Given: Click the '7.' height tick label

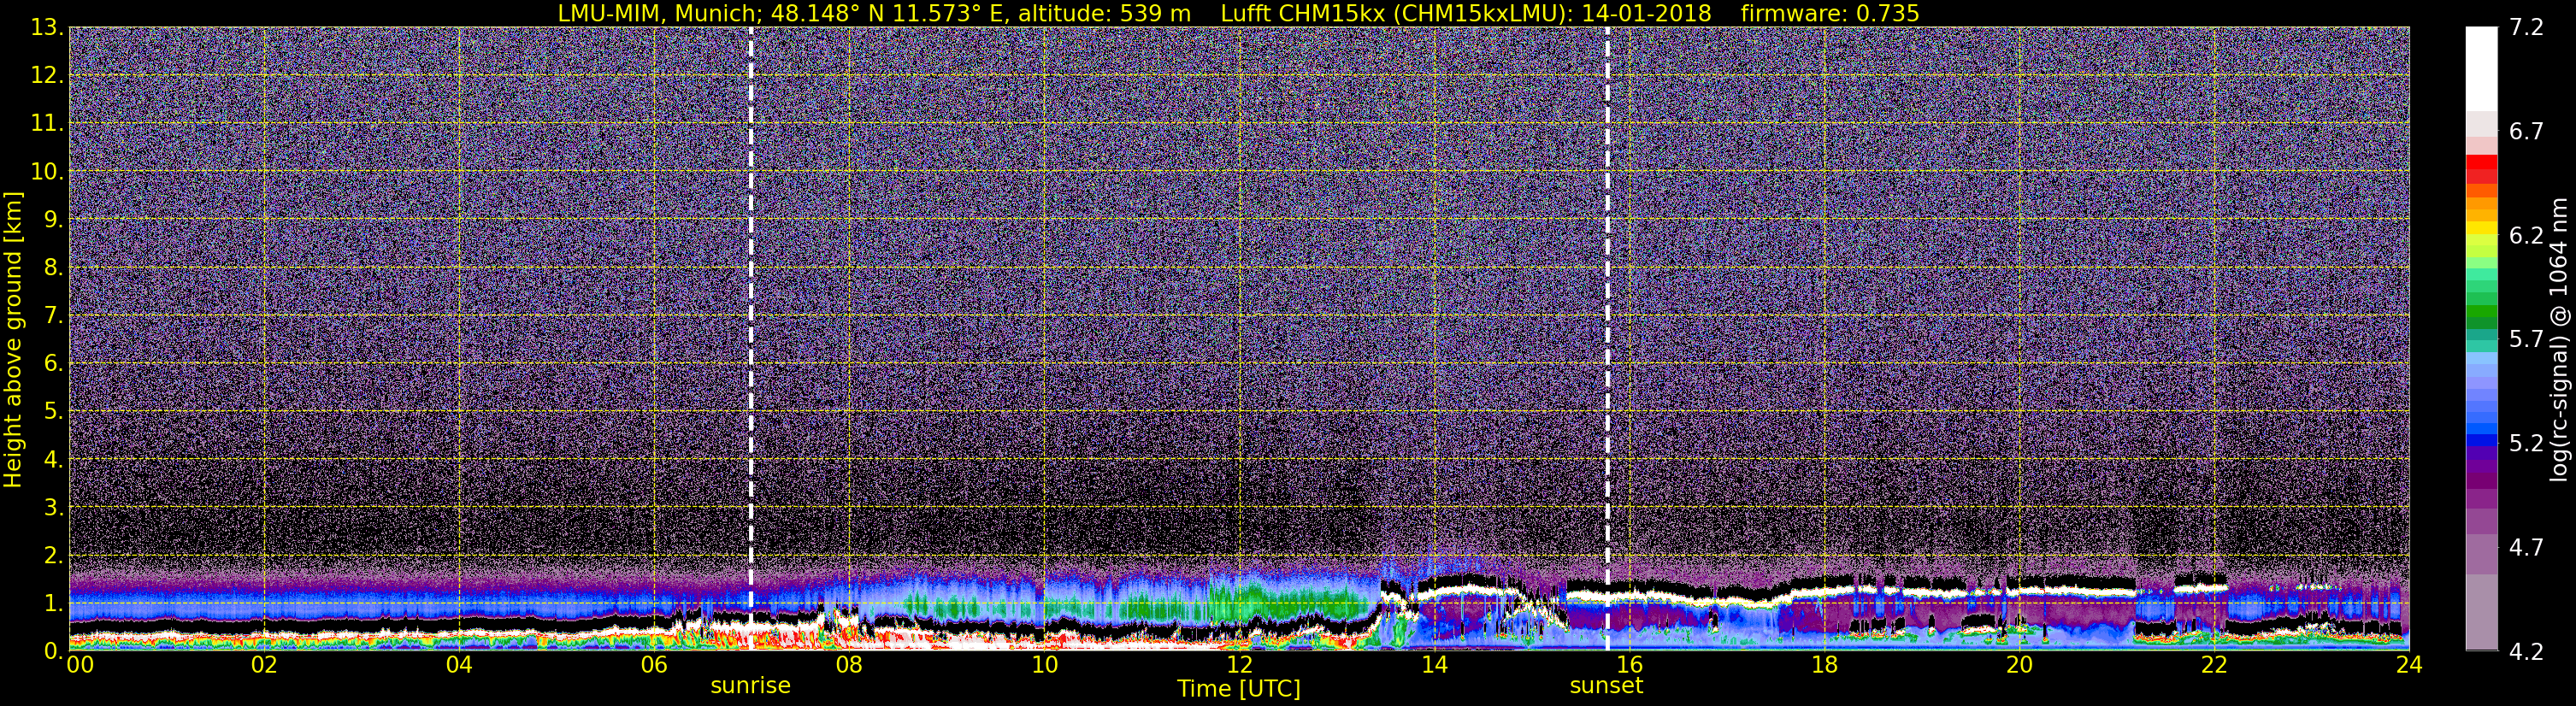Looking at the screenshot, I should tap(54, 315).
